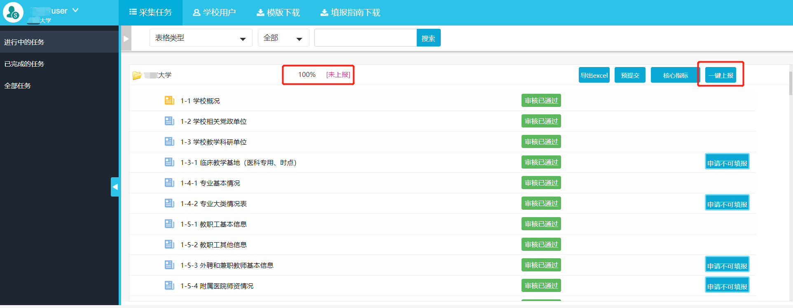The width and height of the screenshot is (793, 308).
Task: Click the 导出excel button
Action: [594, 75]
